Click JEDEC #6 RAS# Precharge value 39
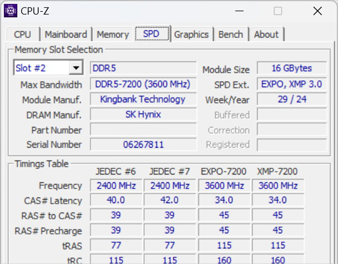Image resolution: width=338 pixels, height=264 pixels. [x=116, y=230]
